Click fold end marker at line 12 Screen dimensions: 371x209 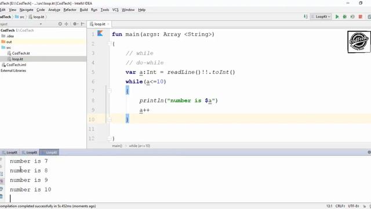click(x=110, y=138)
